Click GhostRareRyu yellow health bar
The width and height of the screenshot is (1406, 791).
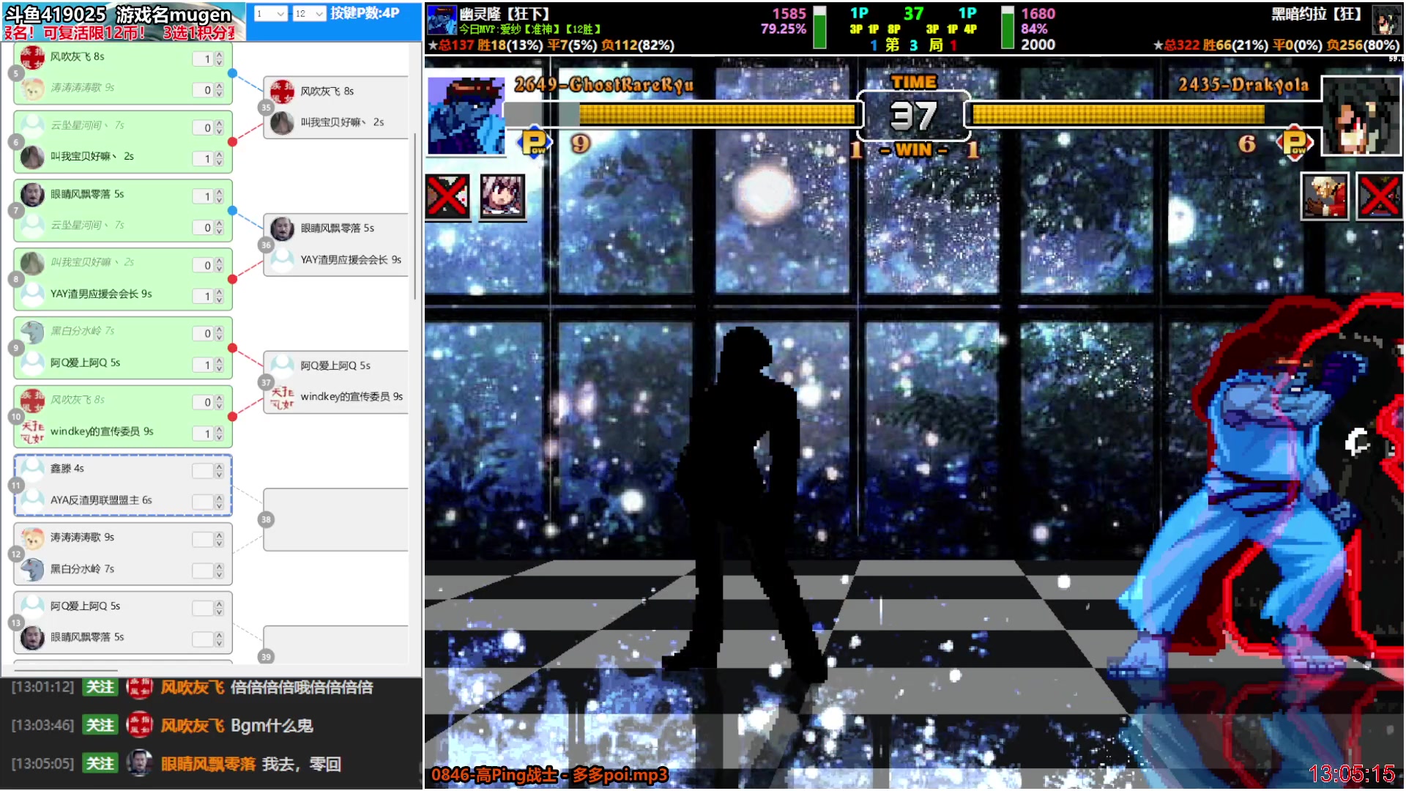point(717,114)
